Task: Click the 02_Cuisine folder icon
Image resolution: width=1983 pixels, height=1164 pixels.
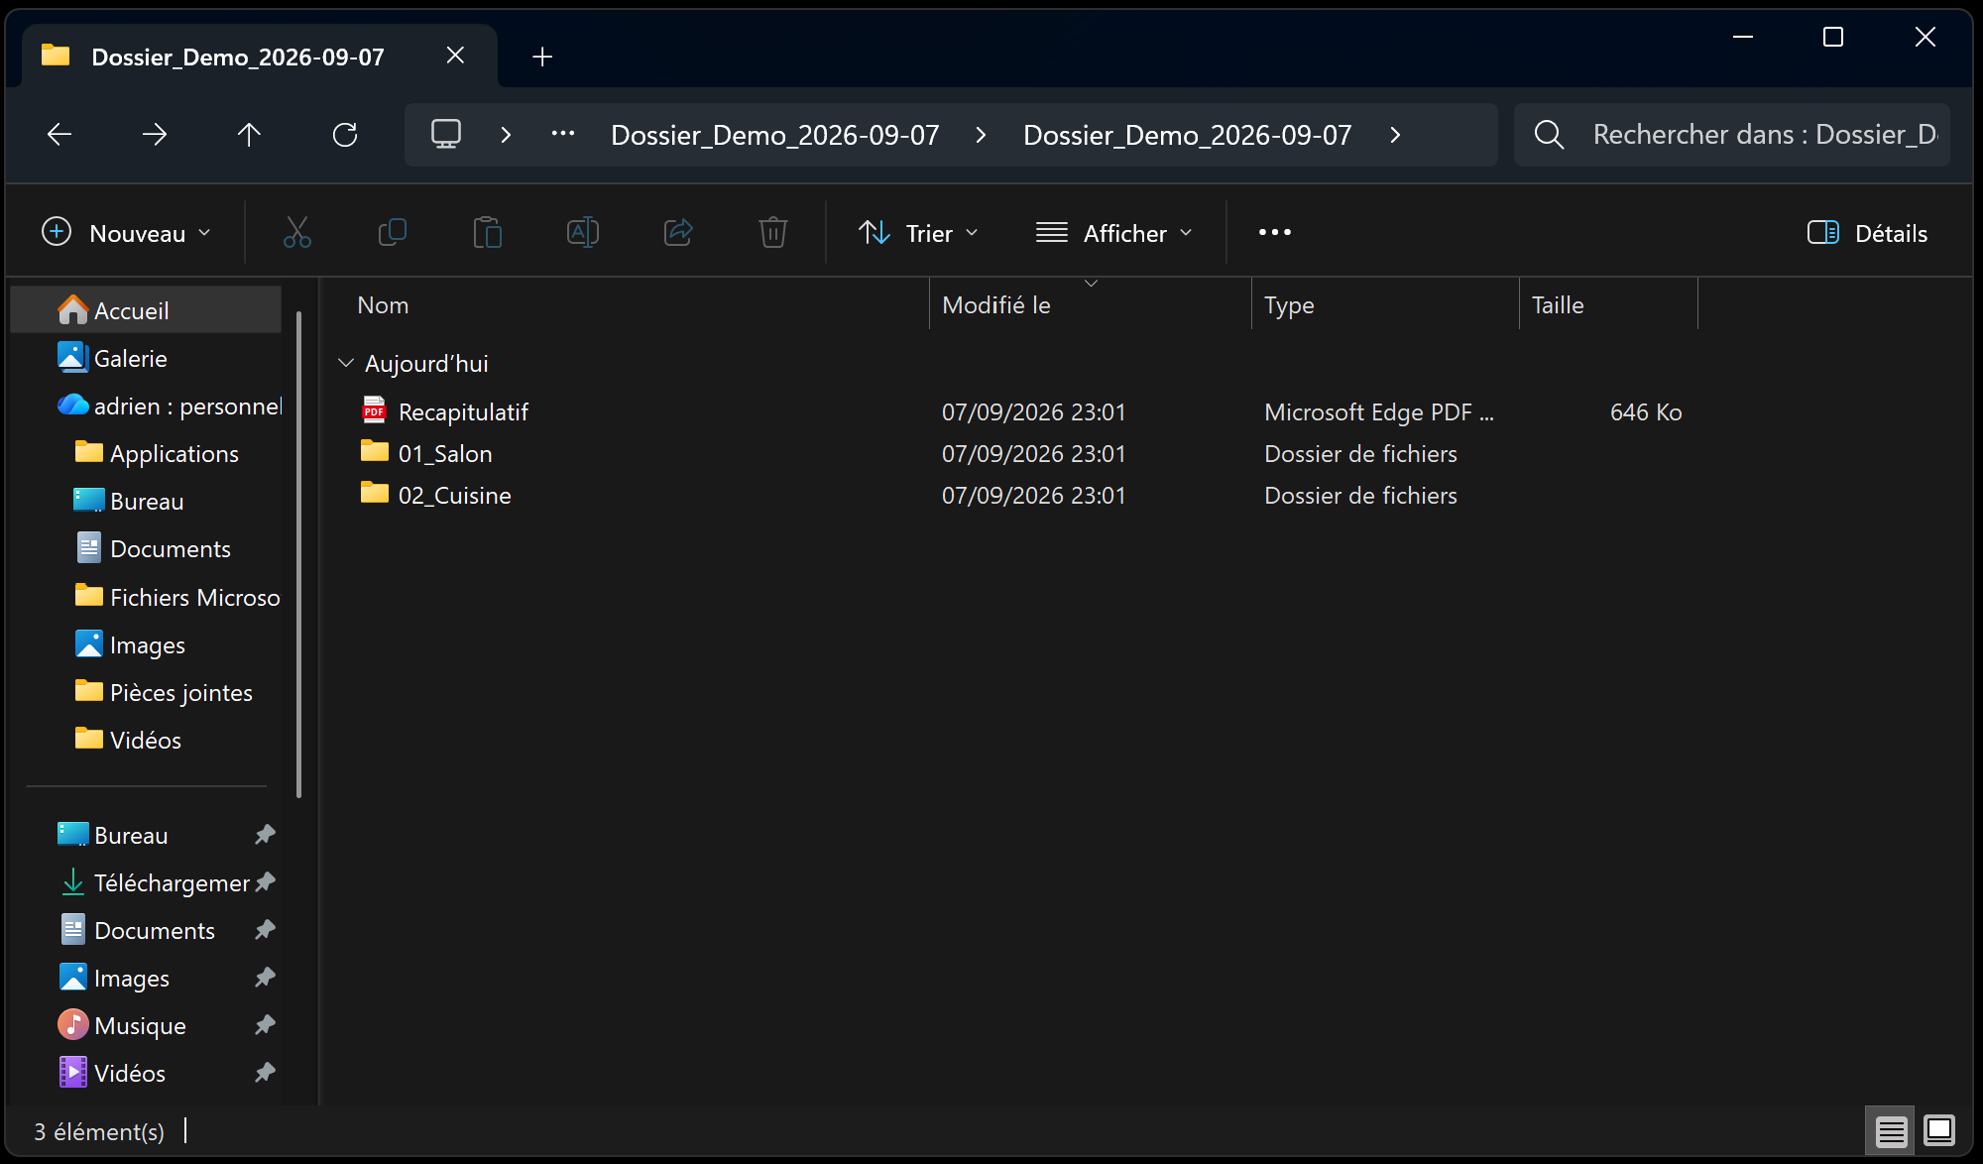Action: point(374,493)
